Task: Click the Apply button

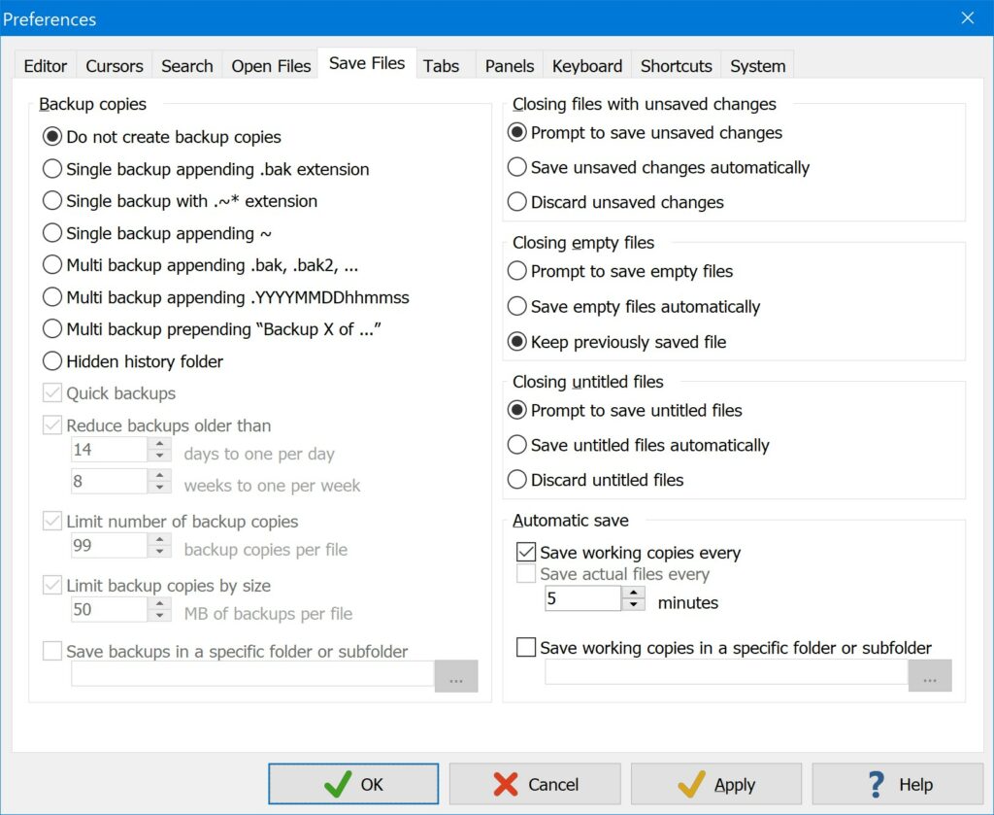Action: tap(715, 784)
